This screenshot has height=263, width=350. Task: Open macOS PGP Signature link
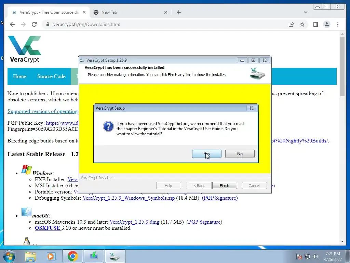(x=204, y=222)
